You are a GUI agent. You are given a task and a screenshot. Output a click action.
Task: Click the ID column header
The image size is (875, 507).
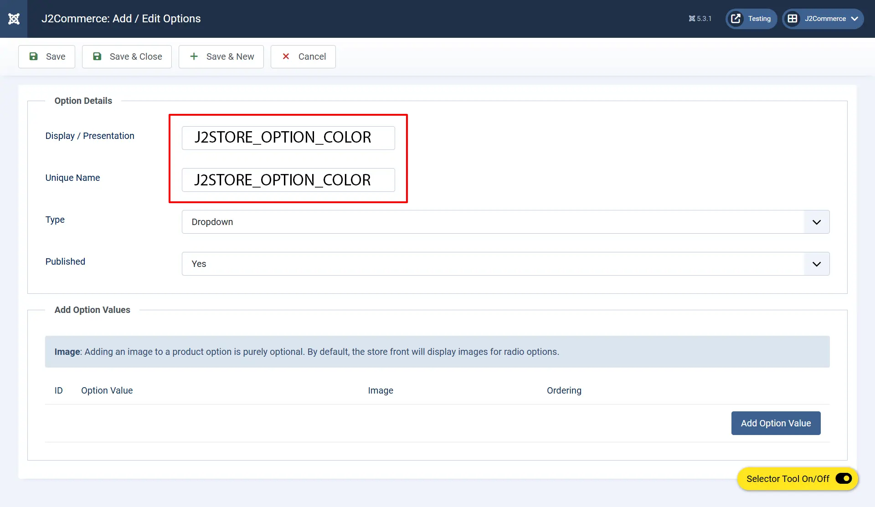pos(59,390)
